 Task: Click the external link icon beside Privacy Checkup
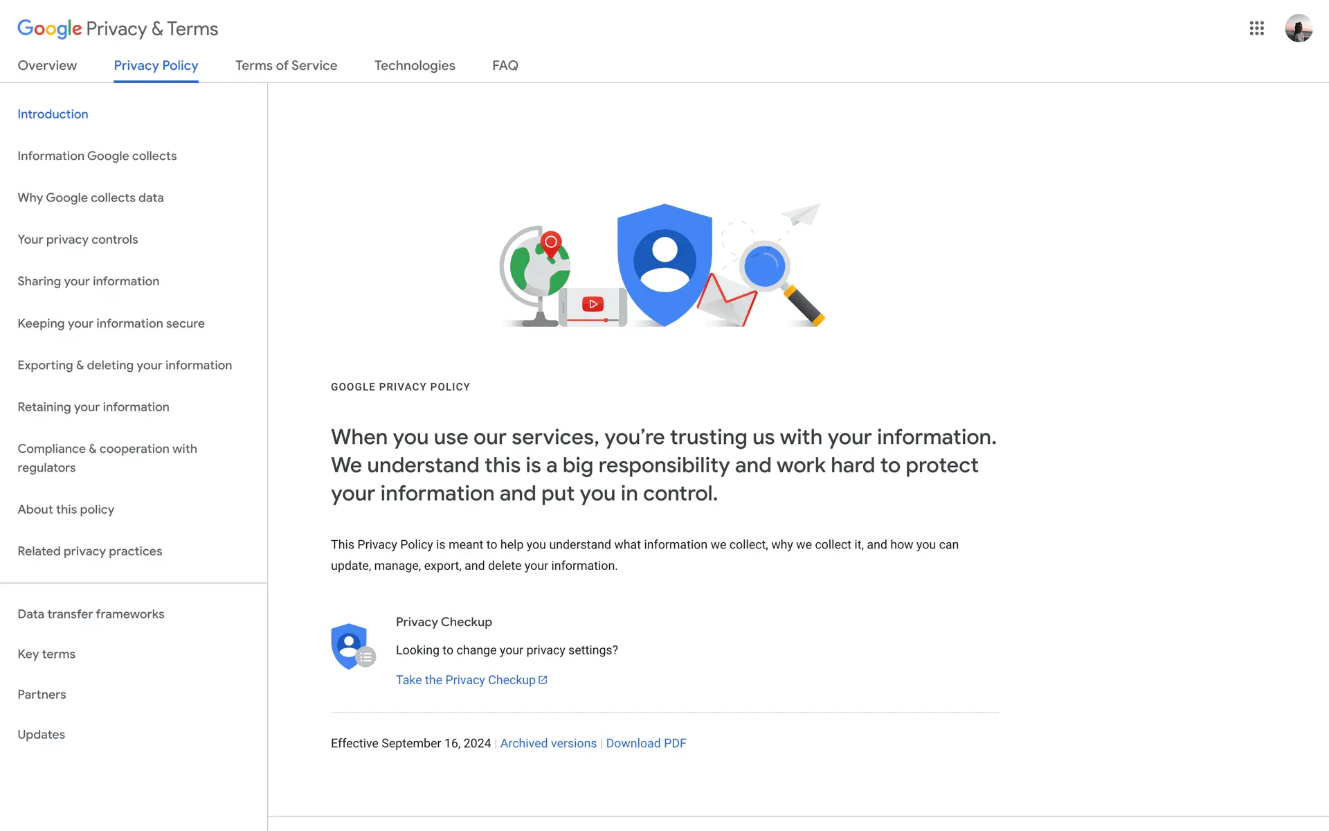pos(543,680)
